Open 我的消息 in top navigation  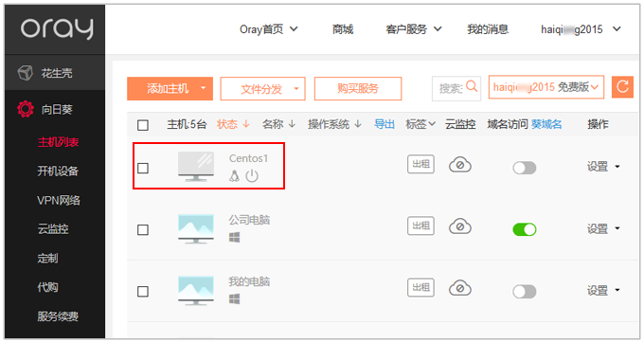[x=488, y=29]
